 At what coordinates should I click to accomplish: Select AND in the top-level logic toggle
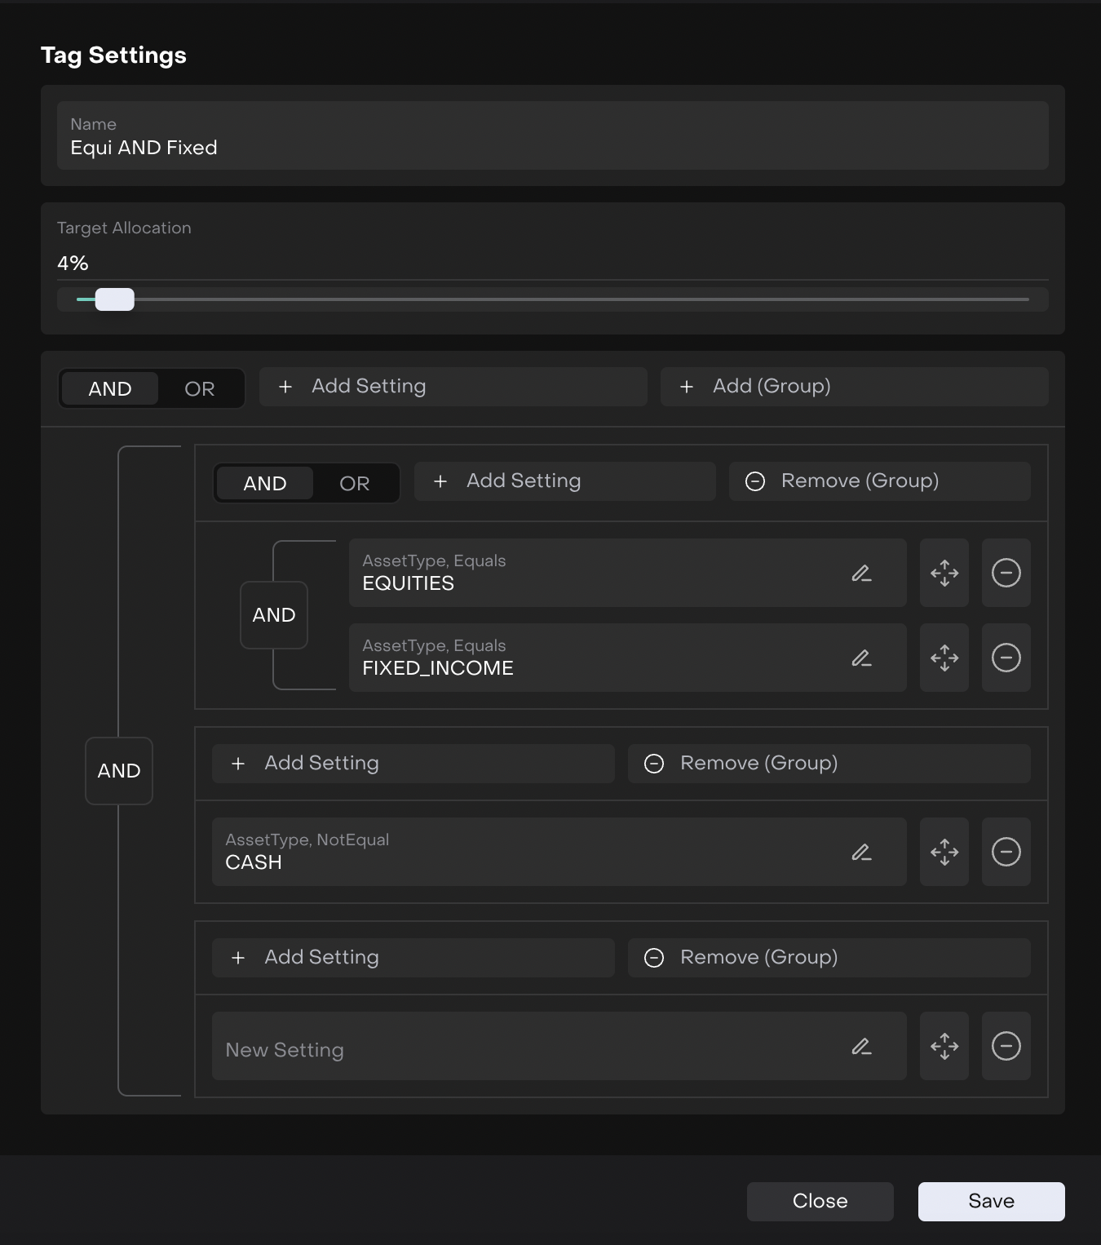click(110, 389)
